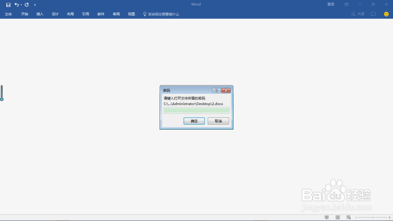Click the zoom in plus button
Image resolution: width=393 pixels, height=221 pixels.
(x=389, y=217)
